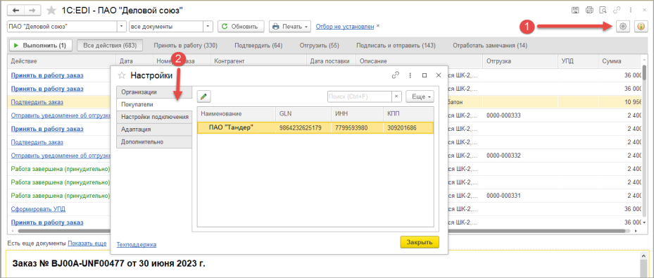
Task: Clear filter with X next to Отбор
Action: [x=378, y=26]
